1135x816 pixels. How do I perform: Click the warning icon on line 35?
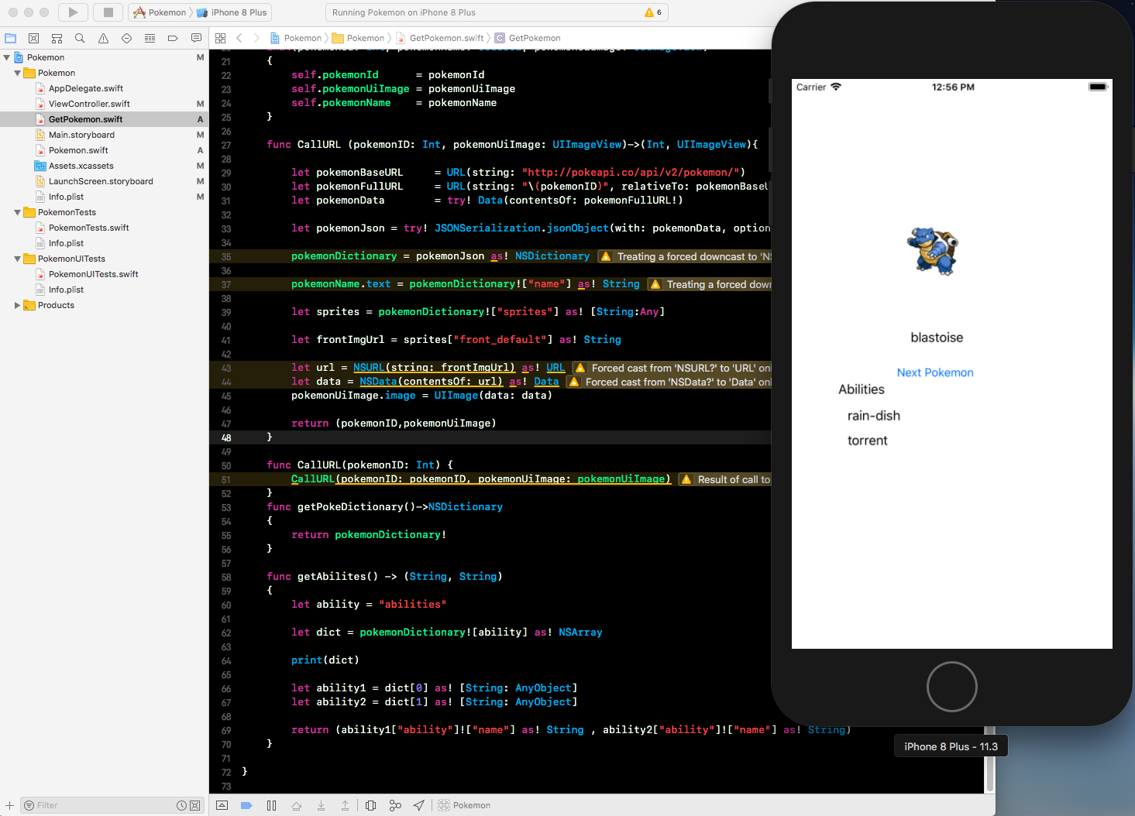(606, 256)
